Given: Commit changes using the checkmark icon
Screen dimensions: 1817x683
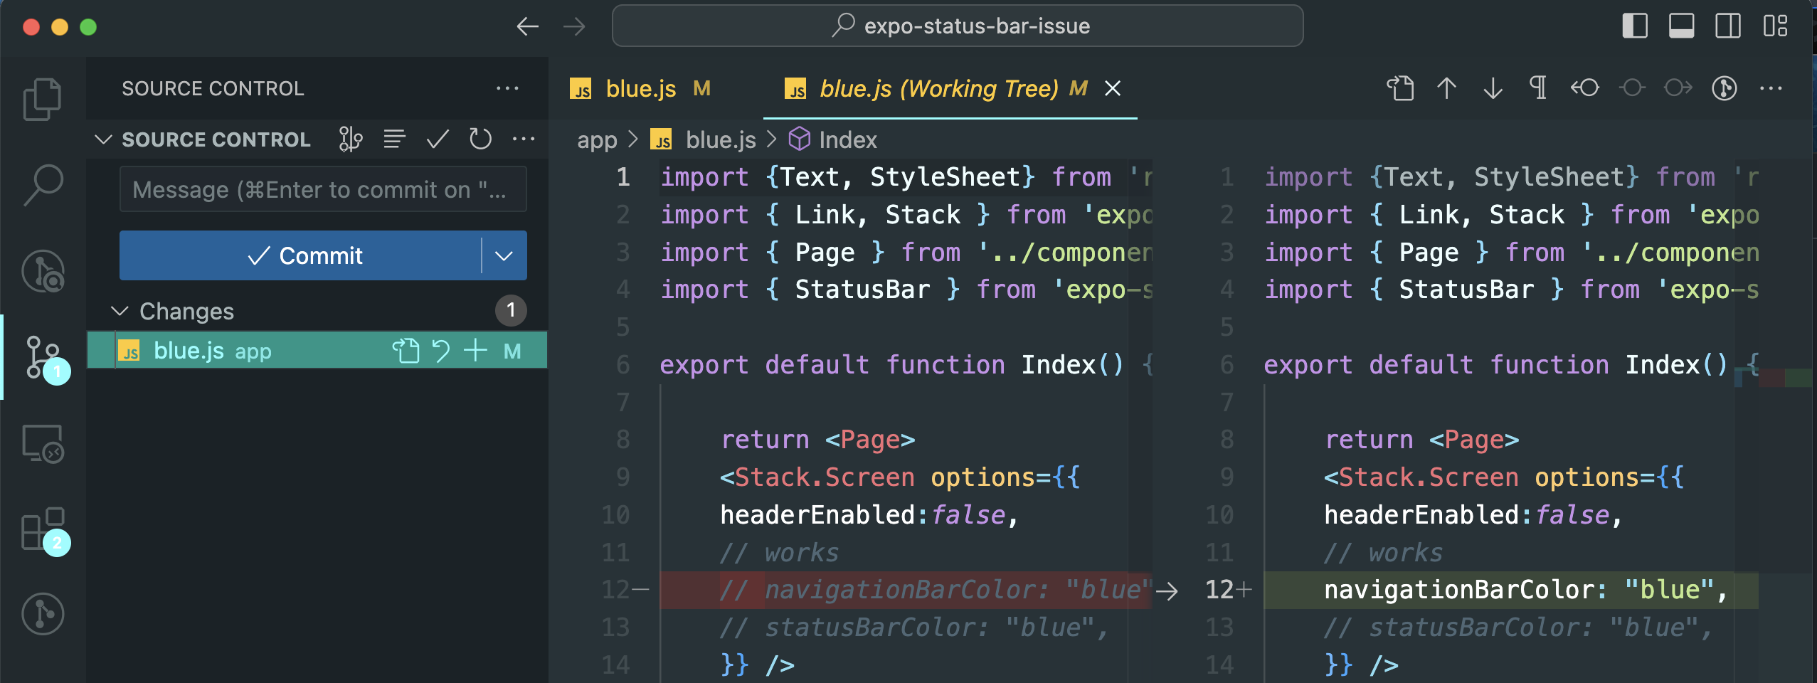Looking at the screenshot, I should tap(437, 139).
